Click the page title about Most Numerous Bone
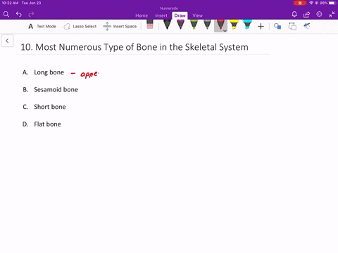 (x=134, y=47)
